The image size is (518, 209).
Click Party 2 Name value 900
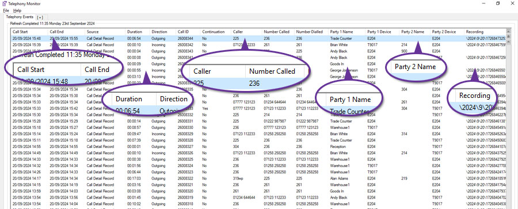coord(404,51)
